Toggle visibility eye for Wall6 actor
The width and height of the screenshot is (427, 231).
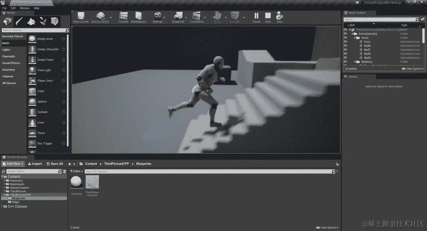click(x=345, y=46)
